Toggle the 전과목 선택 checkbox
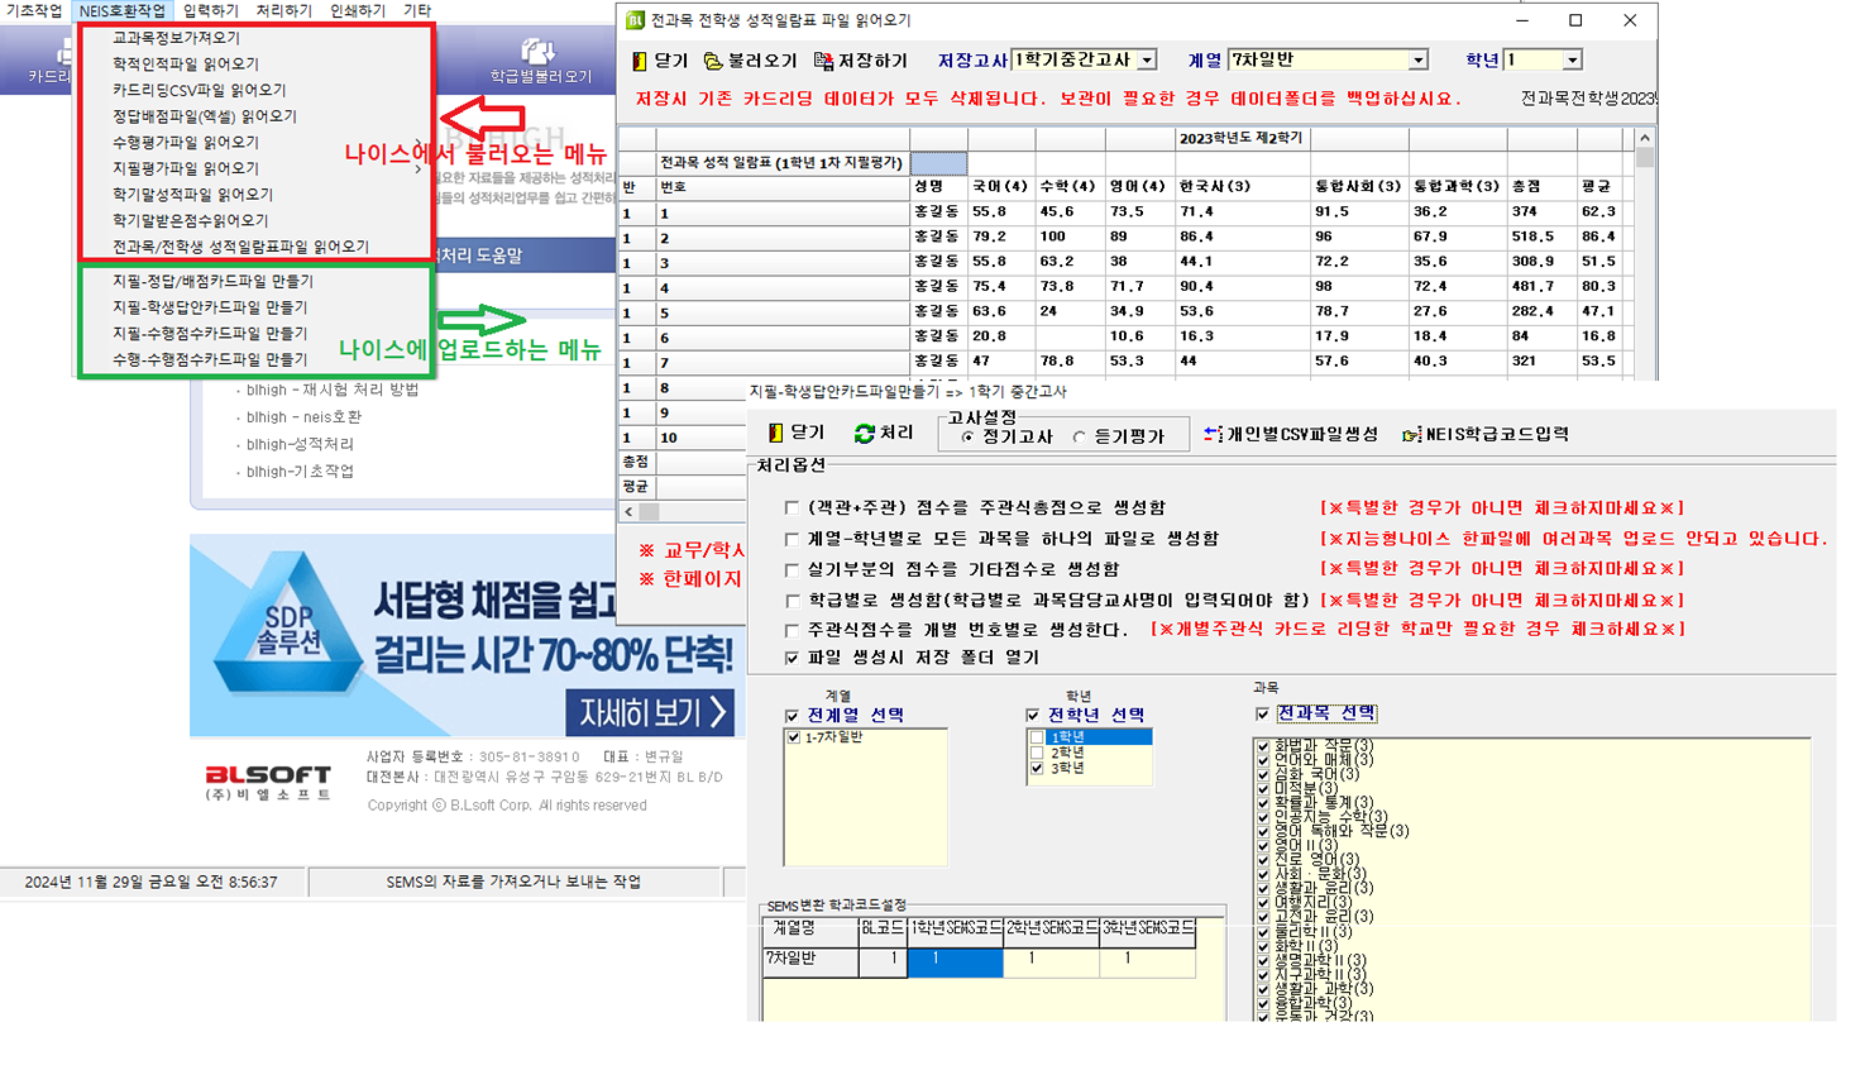 point(1263,714)
